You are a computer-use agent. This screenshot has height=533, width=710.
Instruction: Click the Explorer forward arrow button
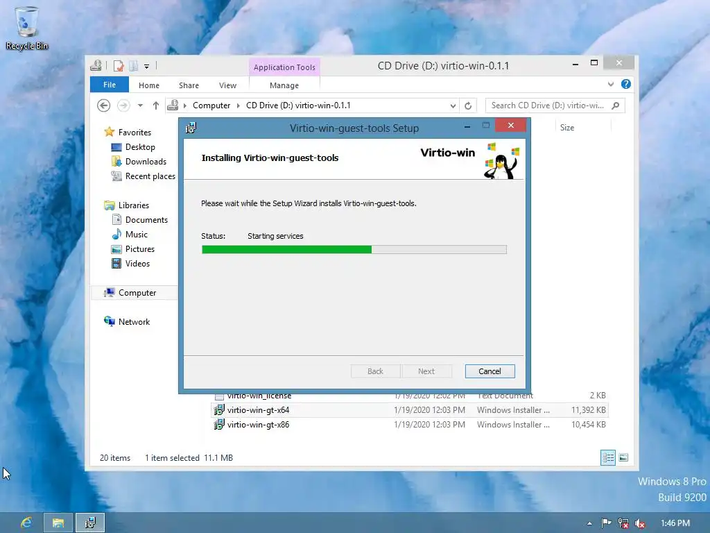click(123, 105)
